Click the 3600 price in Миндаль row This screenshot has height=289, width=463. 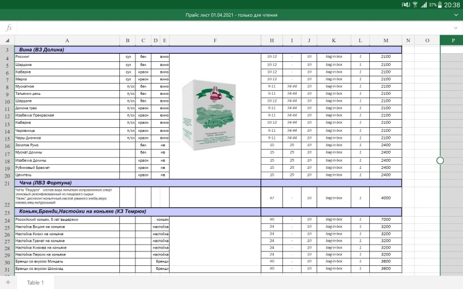click(x=385, y=262)
